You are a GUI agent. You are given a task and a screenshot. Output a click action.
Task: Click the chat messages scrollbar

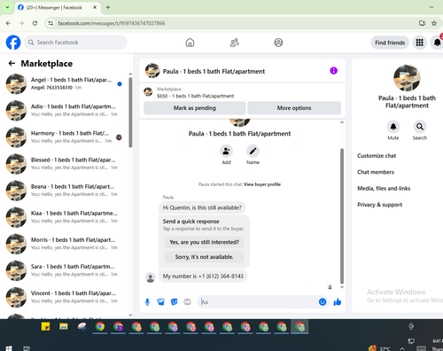342,215
